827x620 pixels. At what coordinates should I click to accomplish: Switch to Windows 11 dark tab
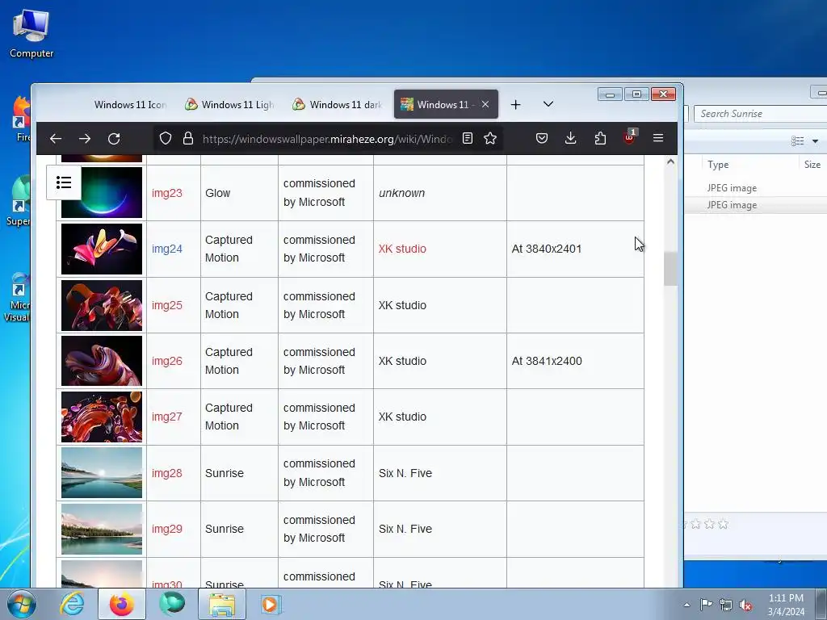(338, 104)
